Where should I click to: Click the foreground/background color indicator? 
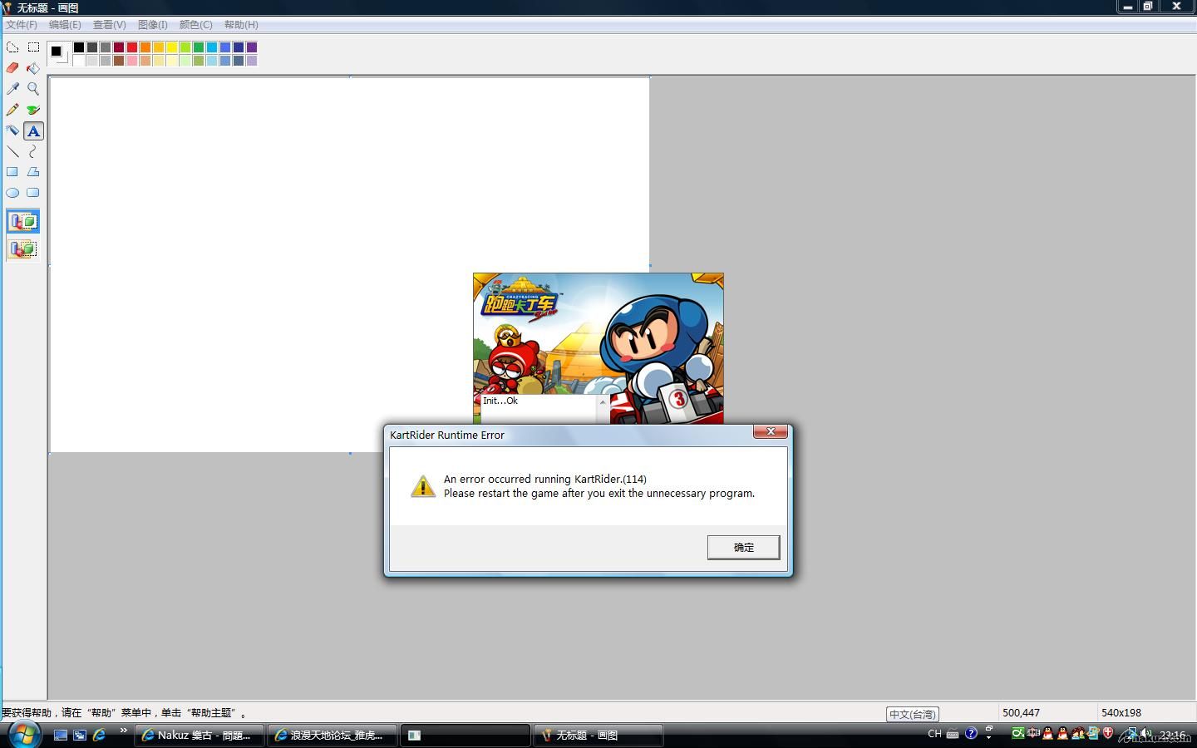[58, 53]
